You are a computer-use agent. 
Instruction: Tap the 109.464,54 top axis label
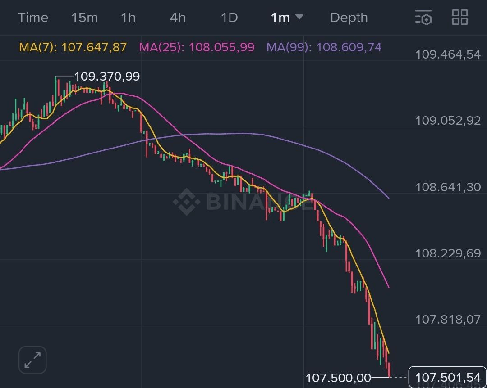pos(448,54)
